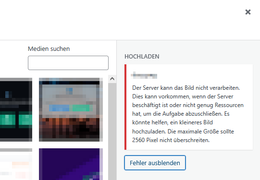Screen dimensions: 260x180
Task: Click 'könnte helfen, ein kleineres Bild' line
Action: (173, 122)
